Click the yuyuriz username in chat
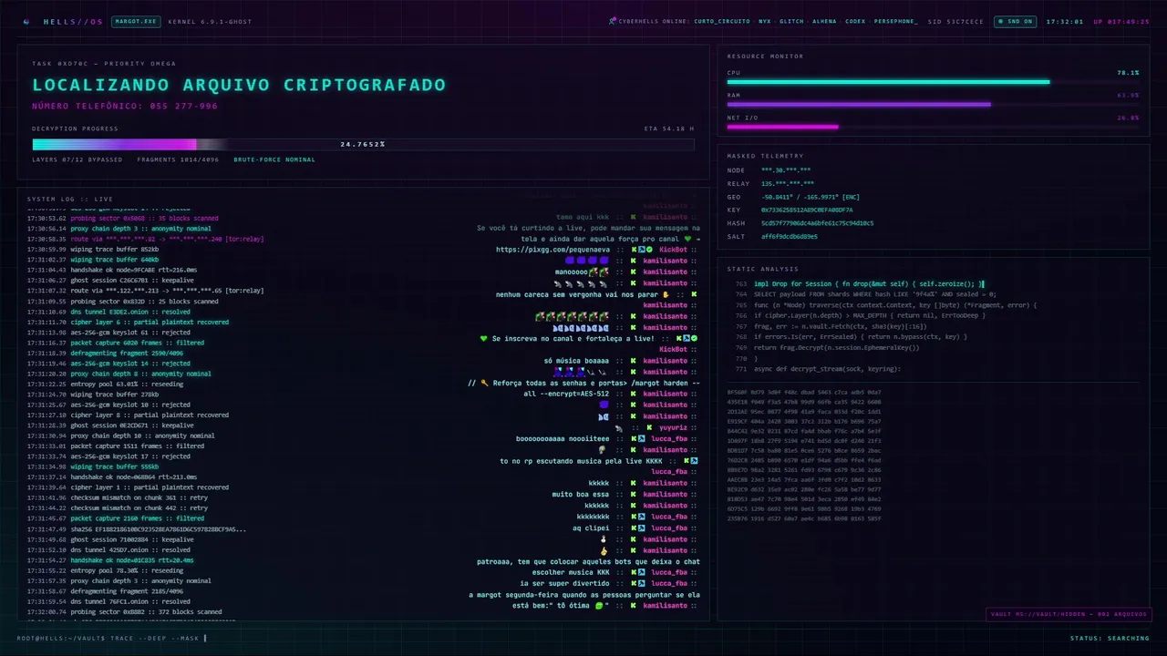 [x=673, y=426]
